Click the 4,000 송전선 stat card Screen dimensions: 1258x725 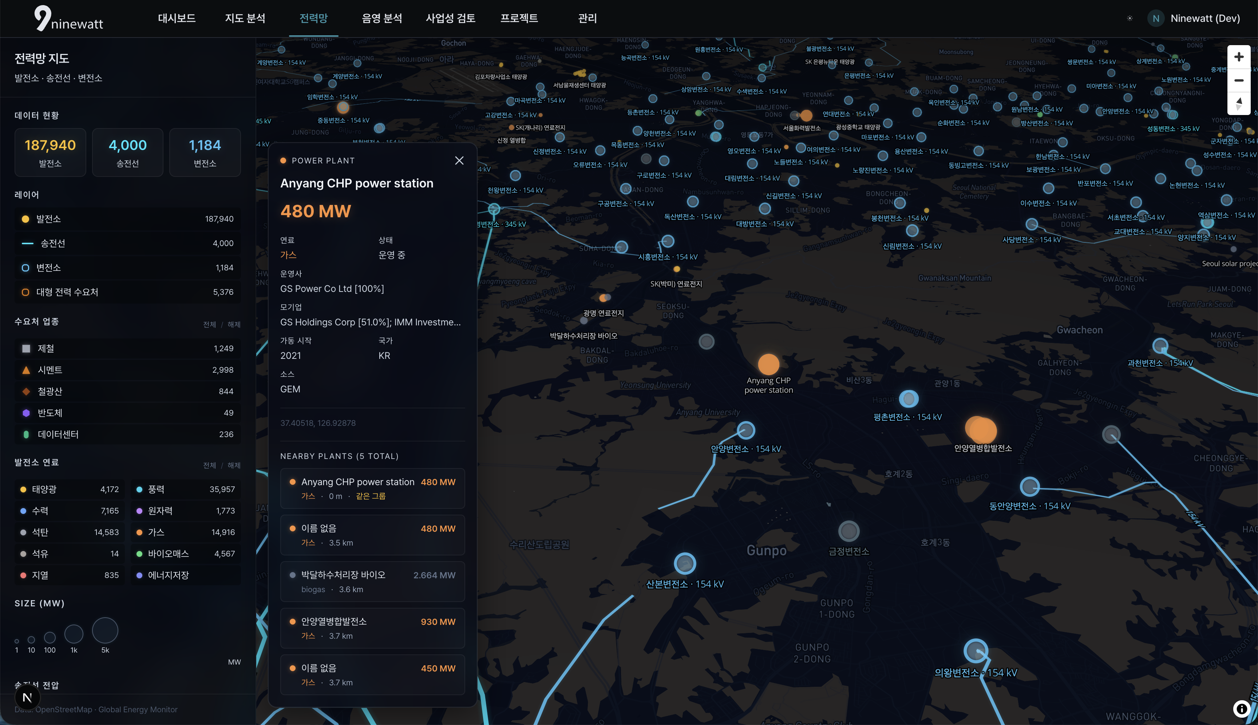pos(127,152)
